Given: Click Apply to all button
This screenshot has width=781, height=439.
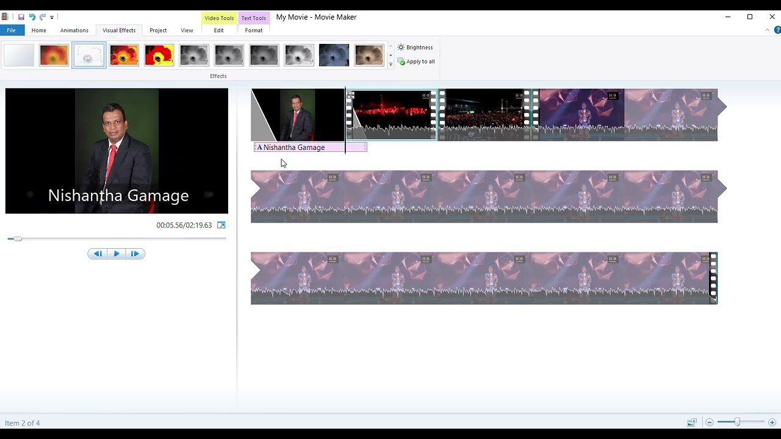Looking at the screenshot, I should click(x=416, y=62).
